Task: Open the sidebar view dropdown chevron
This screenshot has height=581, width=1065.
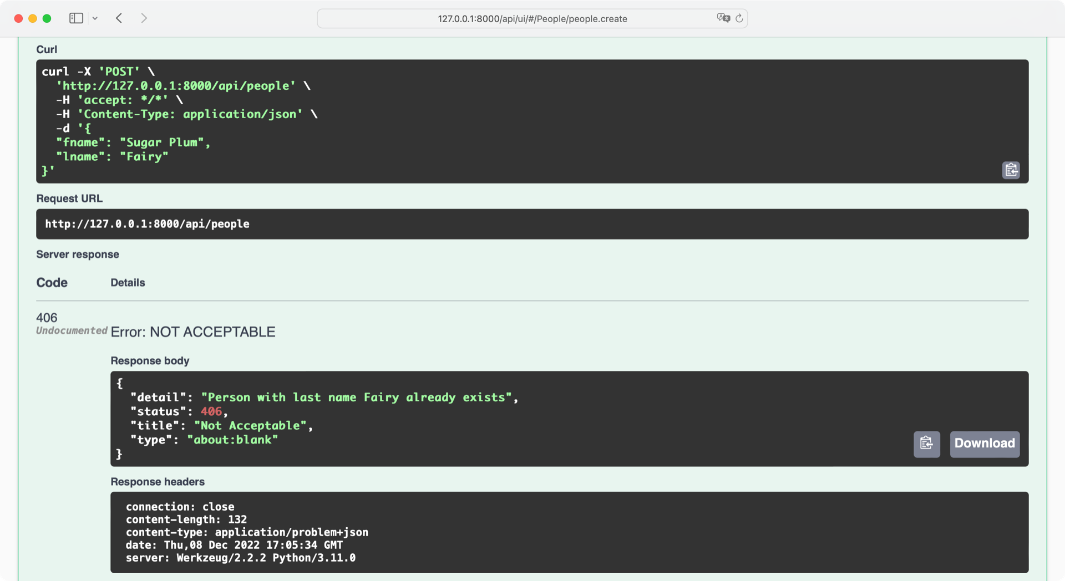Action: pyautogui.click(x=95, y=18)
